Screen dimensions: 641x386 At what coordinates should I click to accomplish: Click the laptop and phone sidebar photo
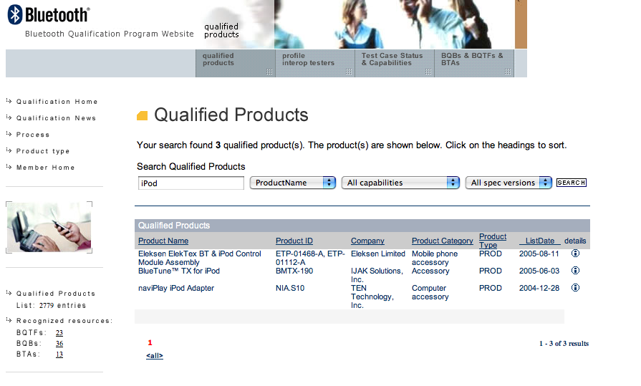click(49, 227)
